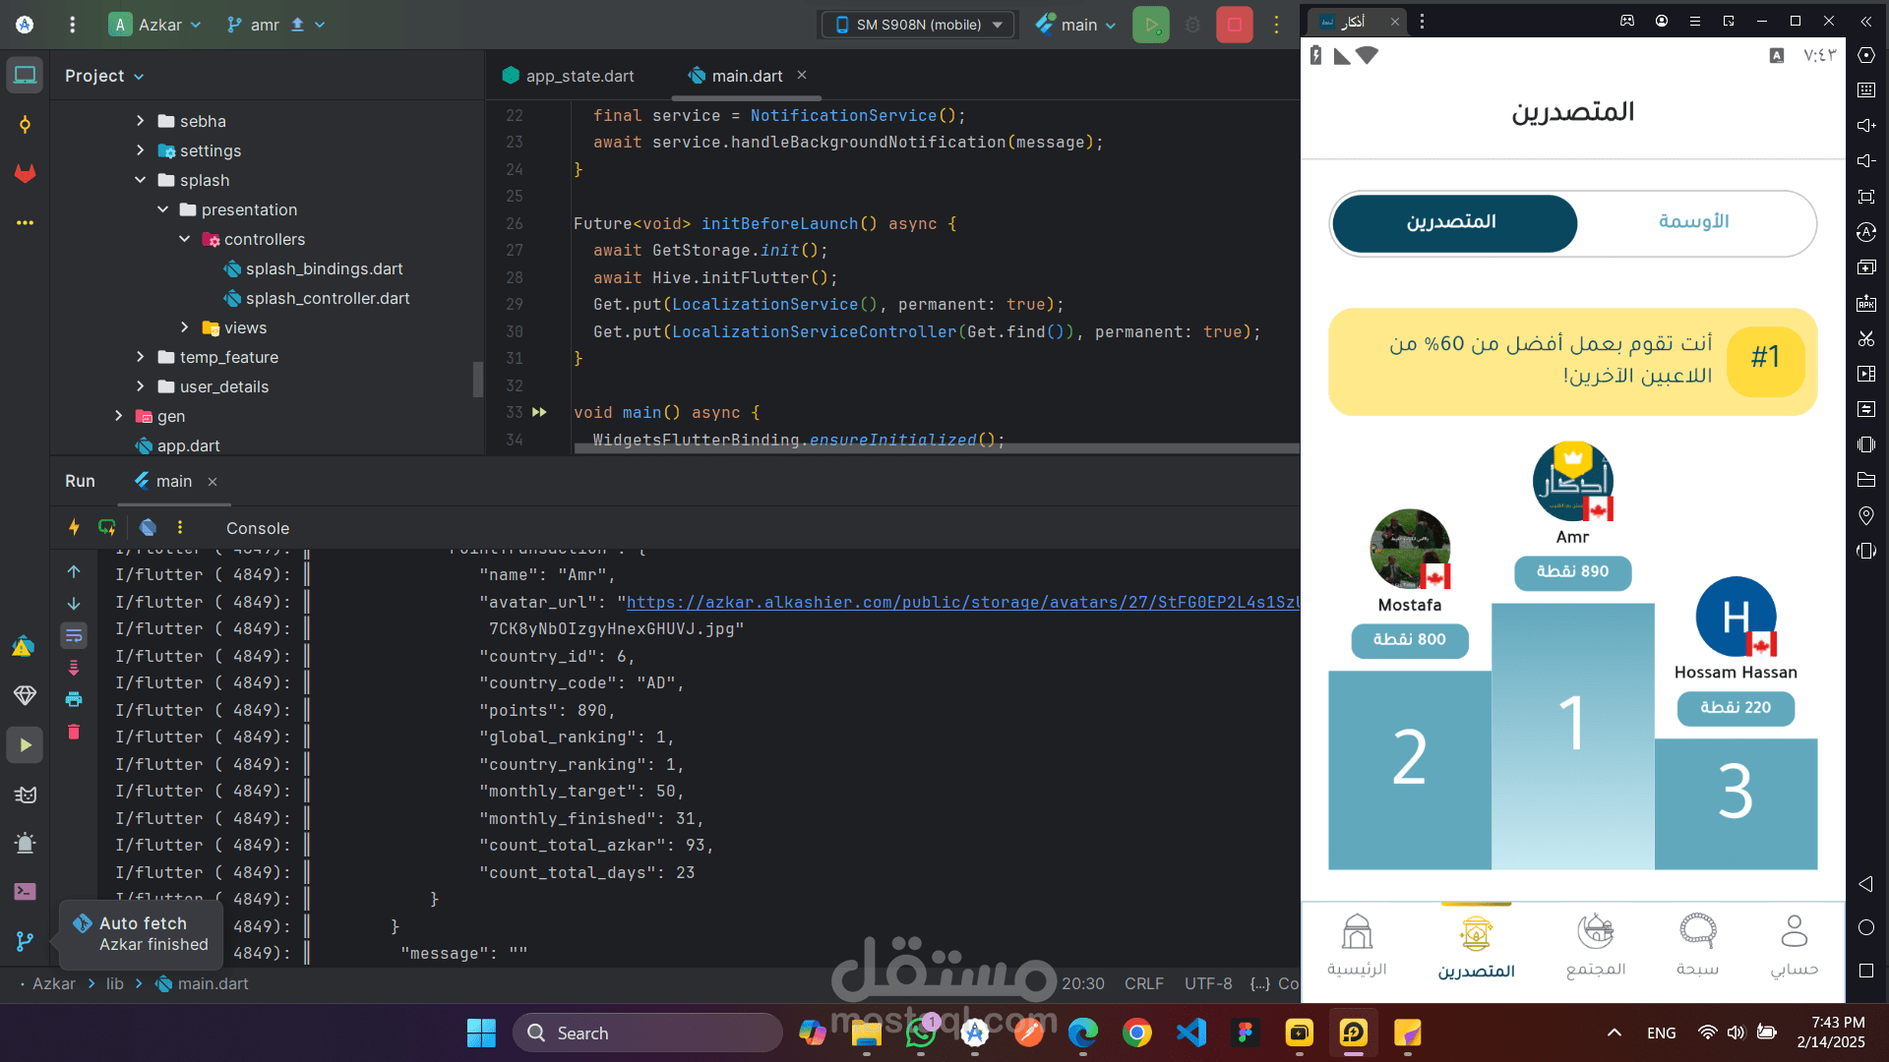Expand the views folder in project tree

(185, 327)
